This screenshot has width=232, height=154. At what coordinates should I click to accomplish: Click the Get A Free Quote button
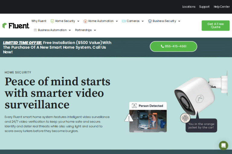click(216, 26)
